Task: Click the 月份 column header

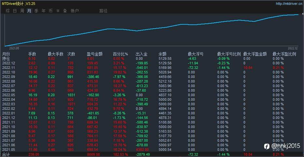Action: click(6, 54)
